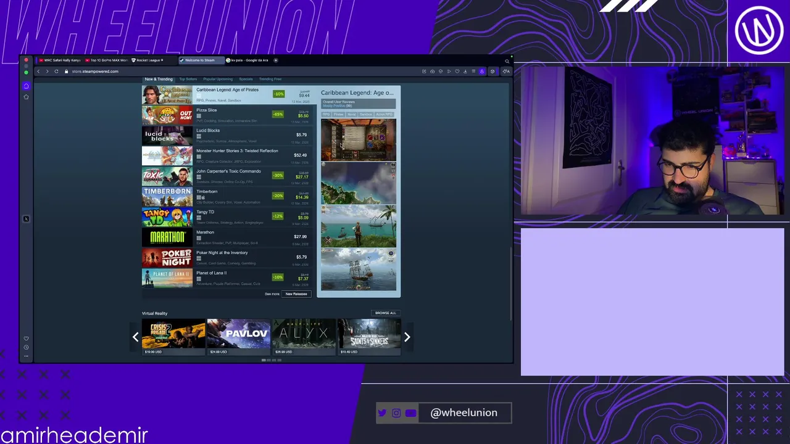Viewport: 790px width, 444px height.
Task: Click the translate icon in toolbar
Action: [x=506, y=72]
